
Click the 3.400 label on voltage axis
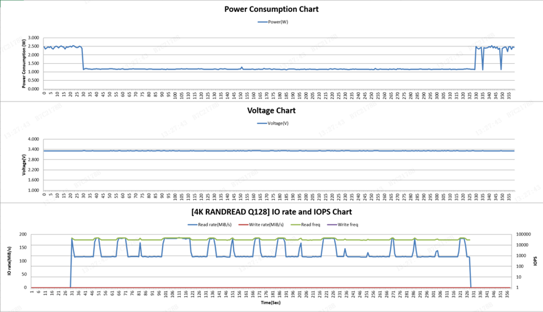coord(34,149)
